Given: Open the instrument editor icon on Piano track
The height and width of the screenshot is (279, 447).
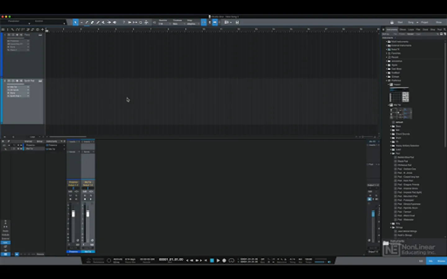Looking at the screenshot, I should point(40,35).
